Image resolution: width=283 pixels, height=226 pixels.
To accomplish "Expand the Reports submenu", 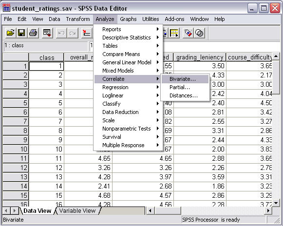I will tap(128, 29).
